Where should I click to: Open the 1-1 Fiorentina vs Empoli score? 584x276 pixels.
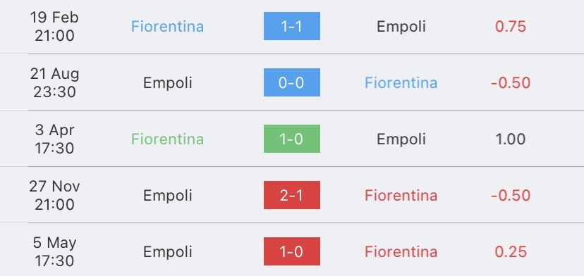291,26
